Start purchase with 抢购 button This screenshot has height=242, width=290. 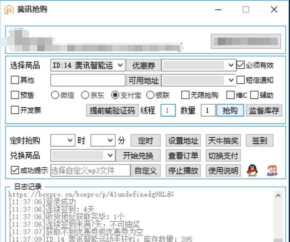230,111
